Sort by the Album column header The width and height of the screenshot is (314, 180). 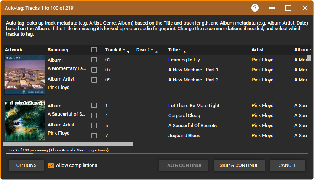coord(301,50)
